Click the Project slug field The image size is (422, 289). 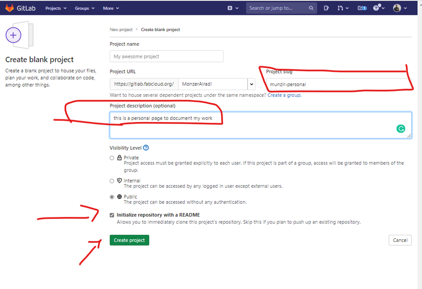(x=339, y=84)
